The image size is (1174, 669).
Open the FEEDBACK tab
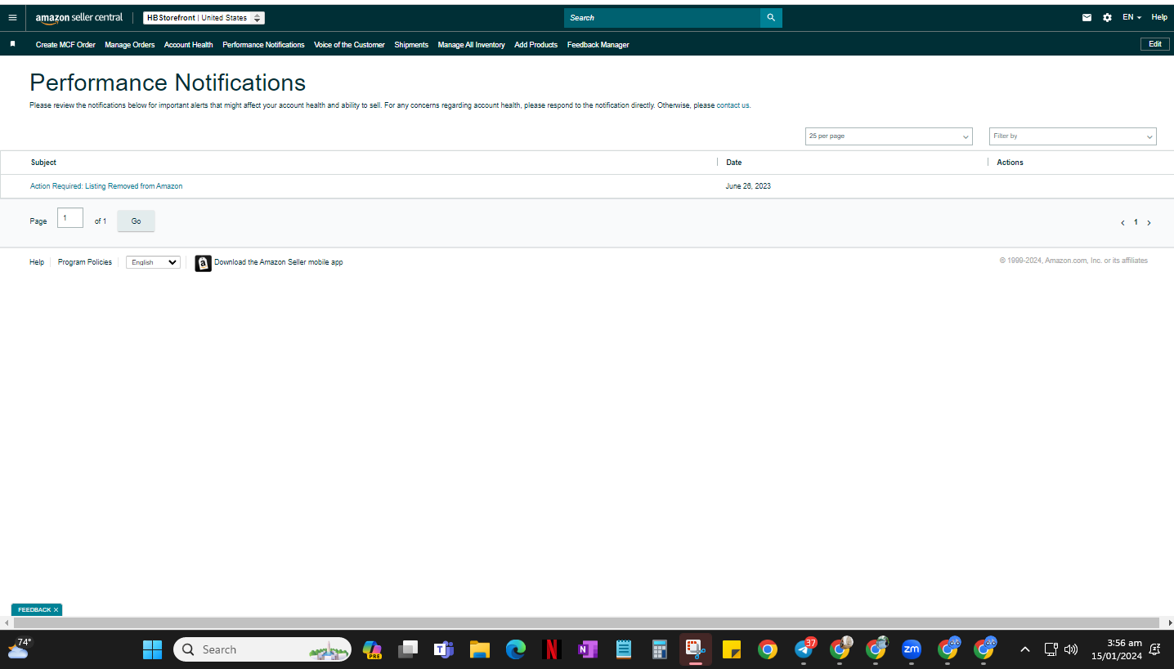[34, 610]
